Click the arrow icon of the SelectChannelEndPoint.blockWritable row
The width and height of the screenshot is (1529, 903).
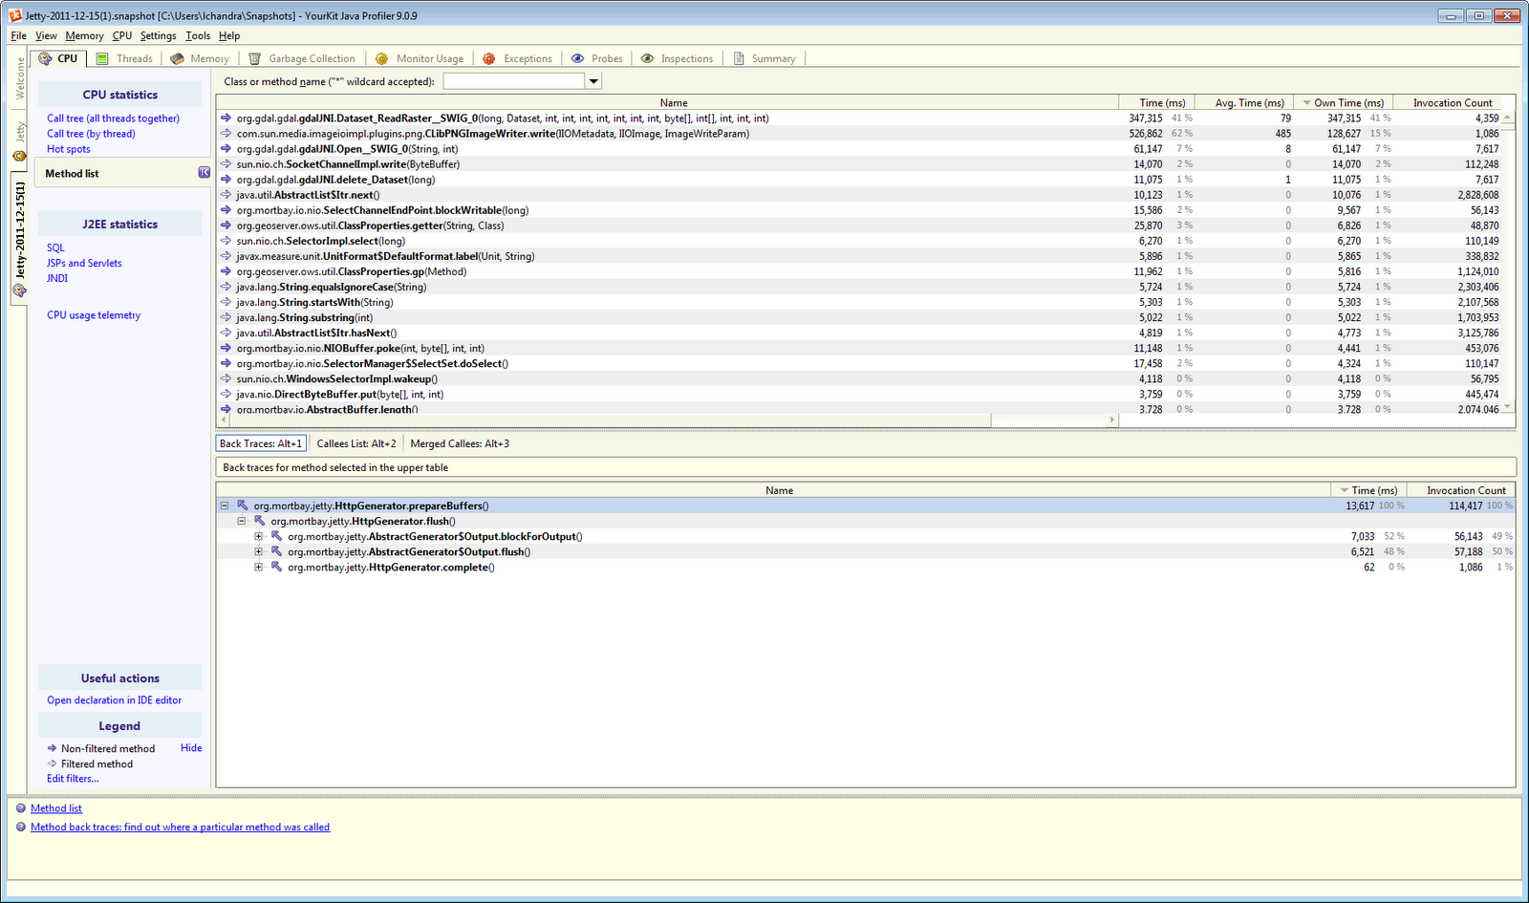[x=226, y=210]
